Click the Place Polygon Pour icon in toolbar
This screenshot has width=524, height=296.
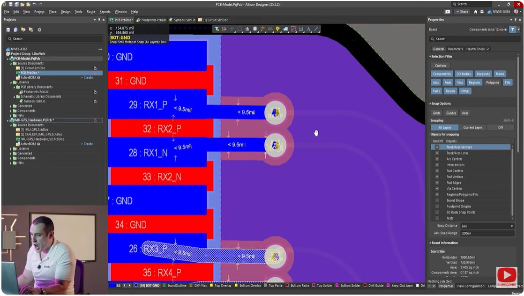(286, 30)
